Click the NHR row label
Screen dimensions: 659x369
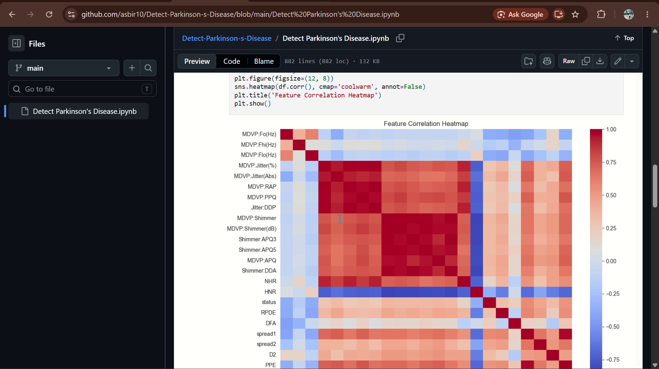[x=270, y=281]
